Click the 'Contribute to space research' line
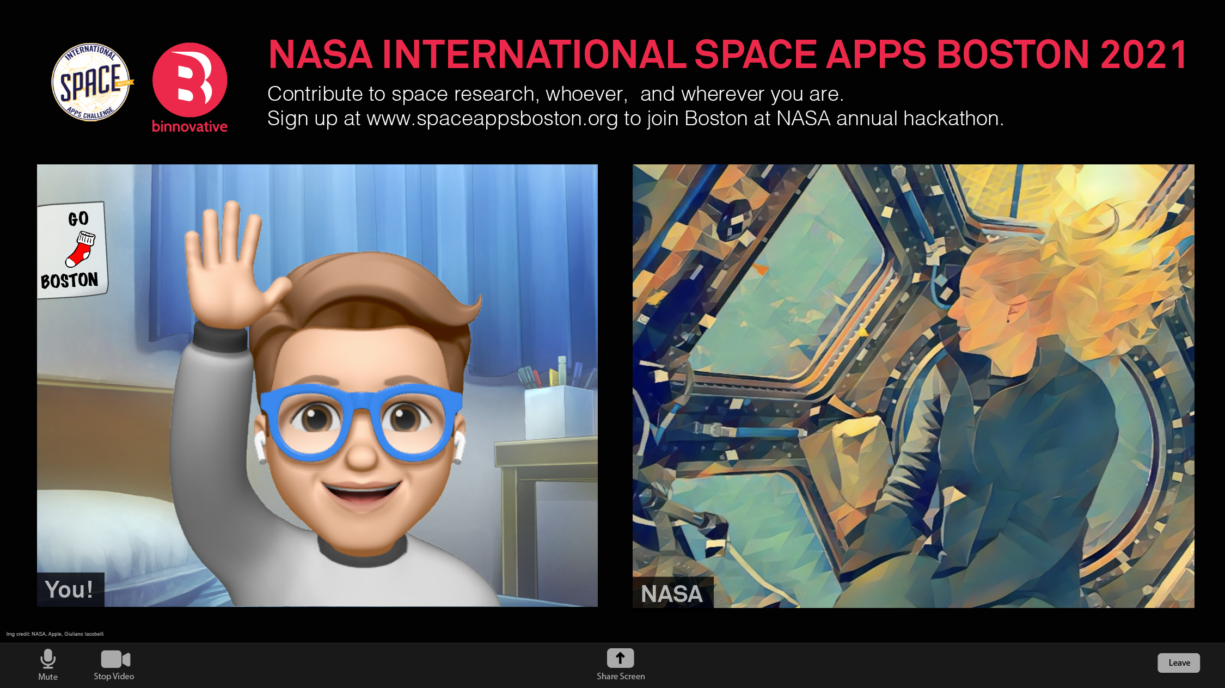 click(x=555, y=94)
